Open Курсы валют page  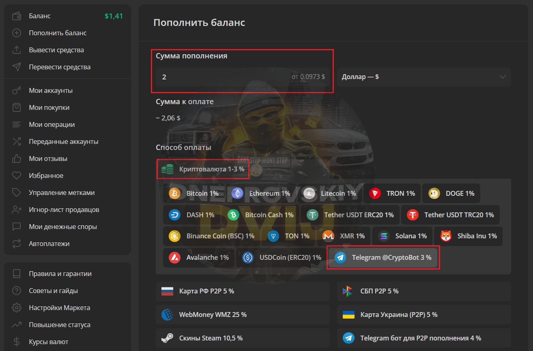click(x=49, y=342)
